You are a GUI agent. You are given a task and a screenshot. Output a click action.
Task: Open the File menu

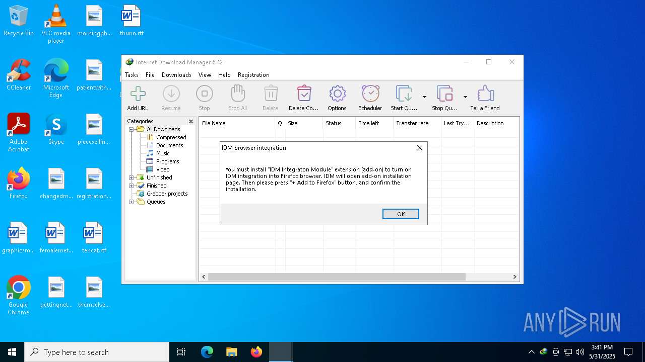tap(150, 75)
